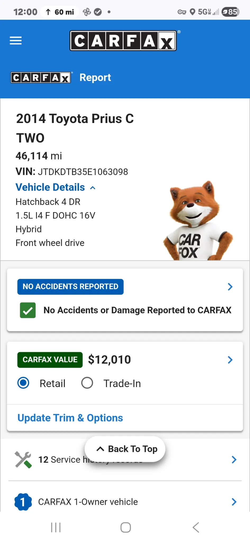The image size is (250, 543).
Task: Select the Trade-In value option
Action: [87, 383]
